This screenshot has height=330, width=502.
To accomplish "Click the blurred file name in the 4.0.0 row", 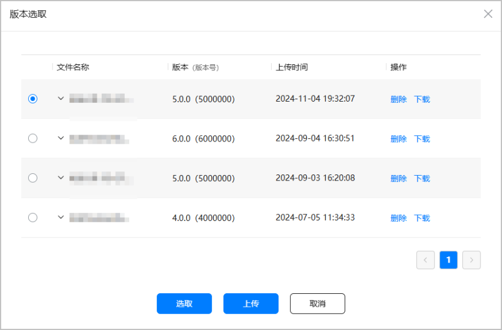I will (x=99, y=217).
